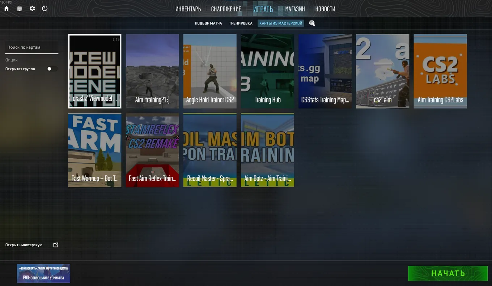Image resolution: width=492 pixels, height=286 pixels.
Task: Choose the cs2_aim map card
Action: coord(383,71)
